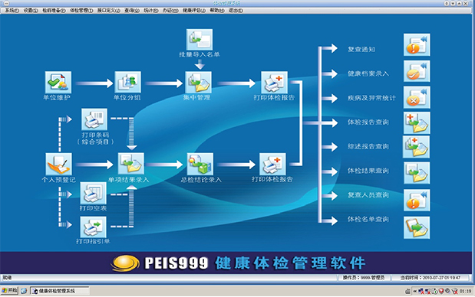The image size is (475, 297).
Task: Open the 单位维护 icon
Action: click(58, 82)
